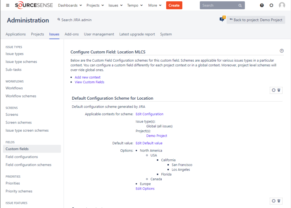This screenshot has width=291, height=208.
Task: Open Issue type screen schemes
Action: 27,131
